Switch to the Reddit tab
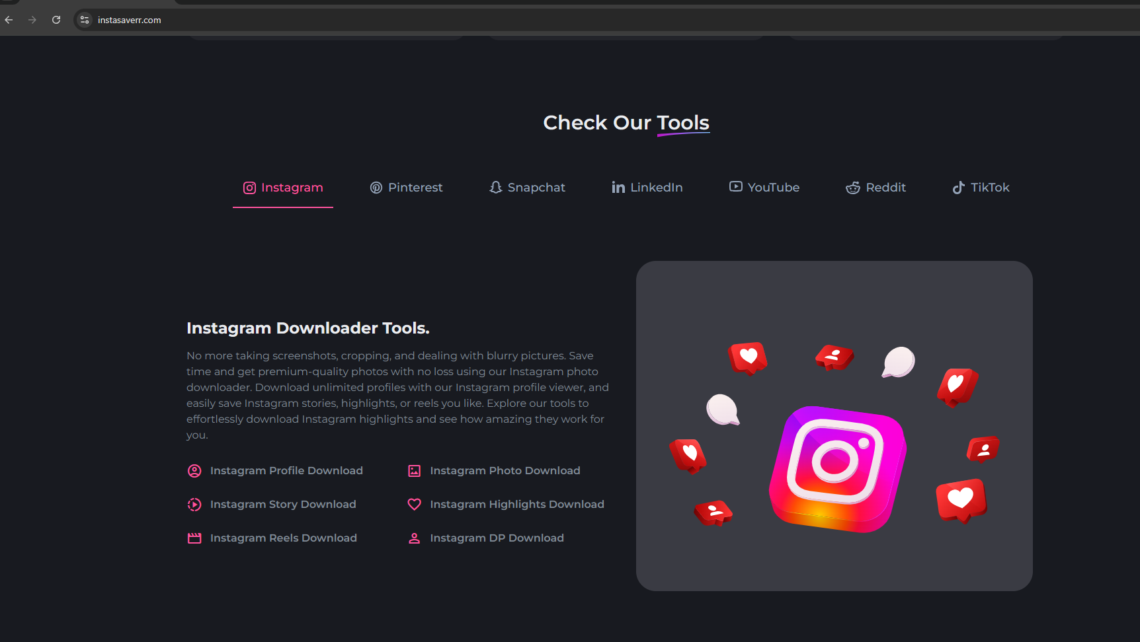 tap(875, 188)
